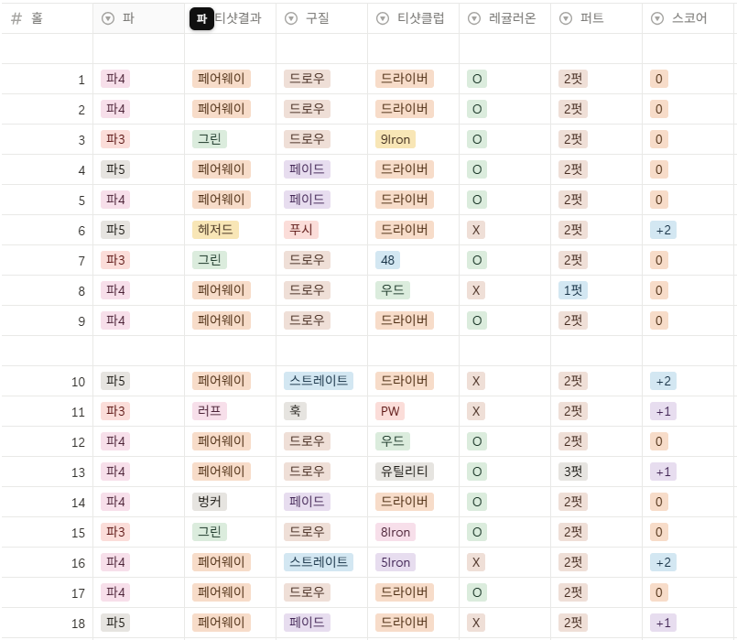This screenshot has width=737, height=640.
Task: Click the 드라이버 tag in hole 1 row
Action: (405, 79)
